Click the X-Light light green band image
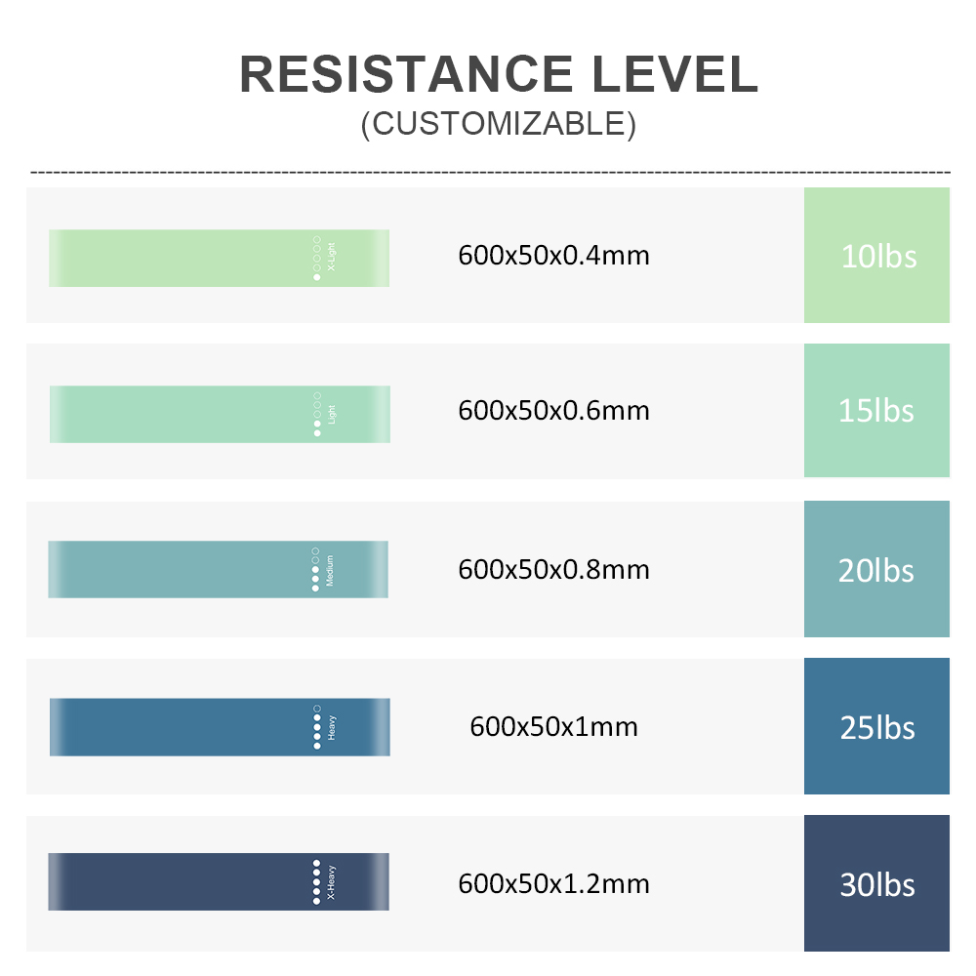Screen dimensions: 976x976 (x=219, y=259)
